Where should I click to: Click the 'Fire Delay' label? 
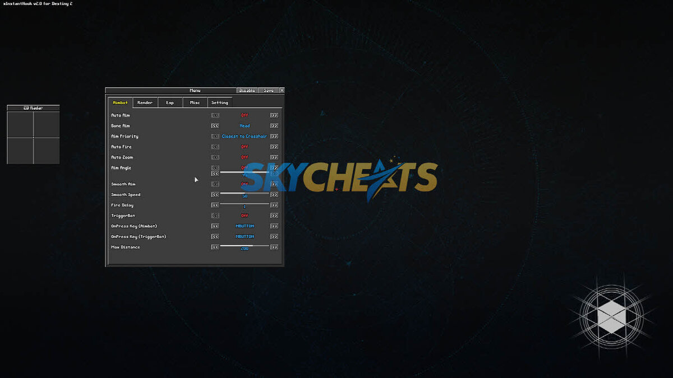tap(122, 206)
